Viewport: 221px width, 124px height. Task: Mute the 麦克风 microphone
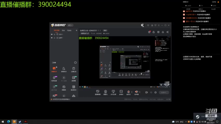click(128, 93)
